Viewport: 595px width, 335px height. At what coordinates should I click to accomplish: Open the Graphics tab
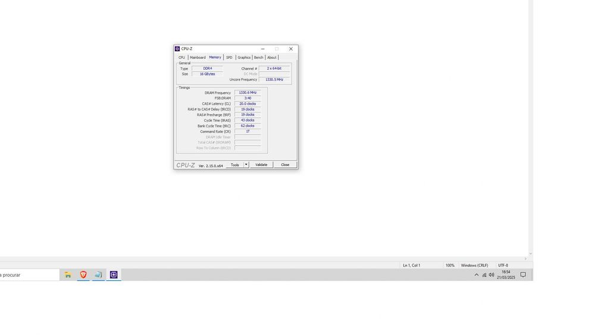(244, 58)
